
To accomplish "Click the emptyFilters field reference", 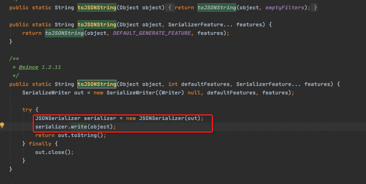I will (x=285, y=8).
